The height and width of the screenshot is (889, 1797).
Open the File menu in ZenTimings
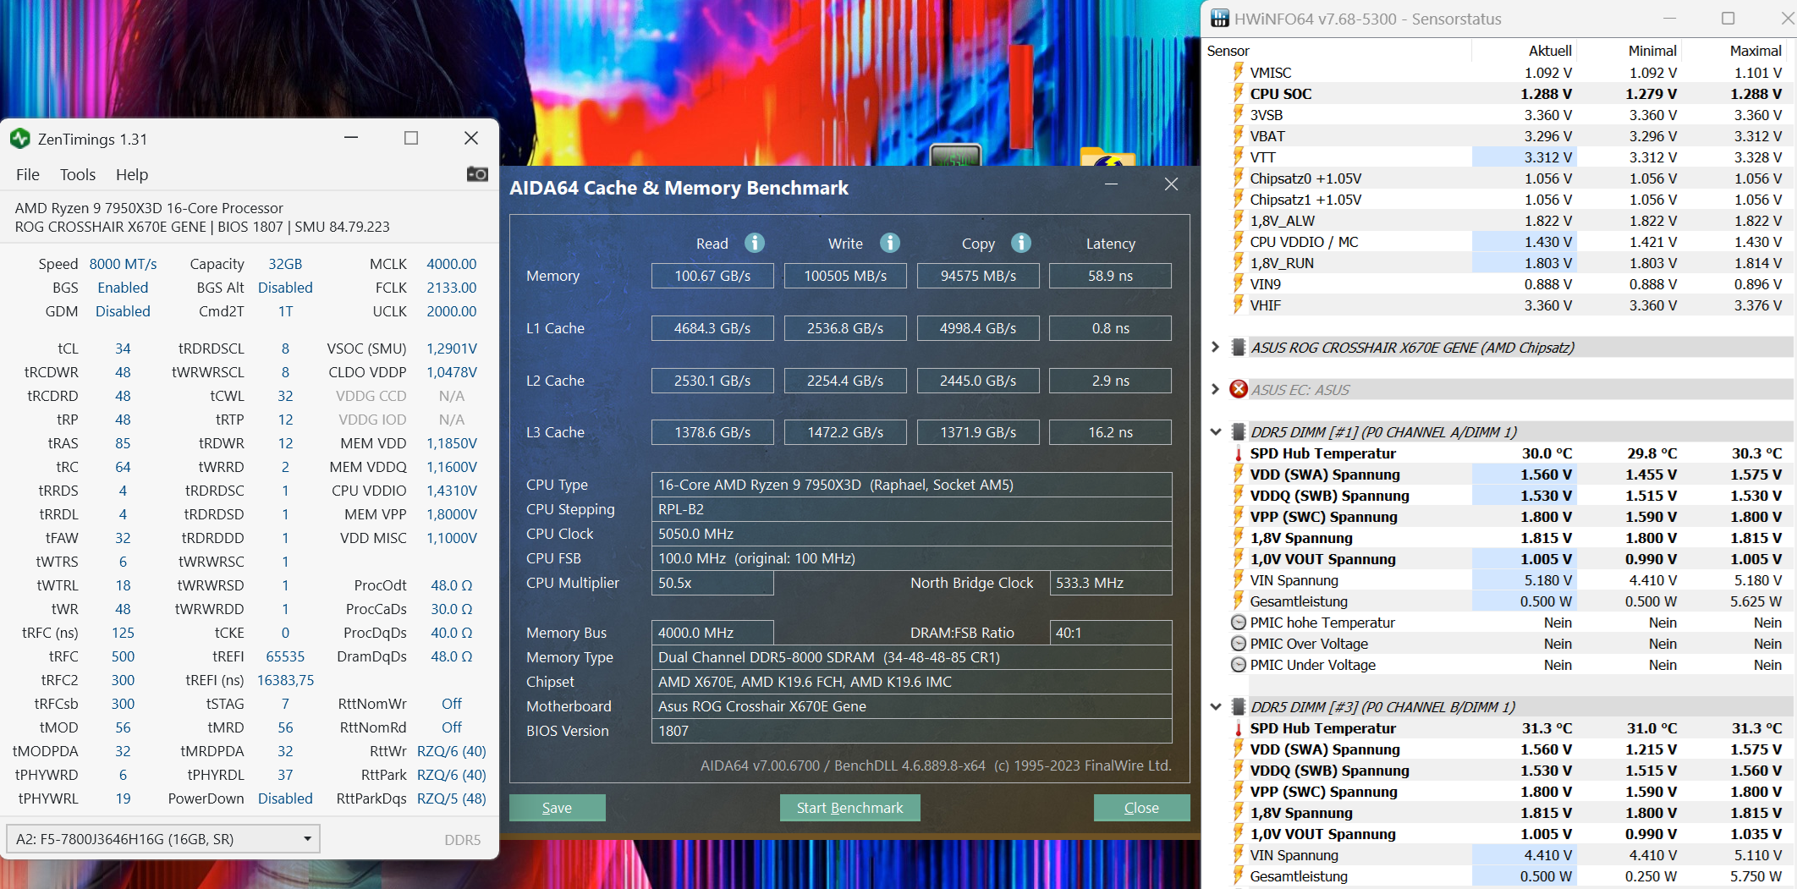[x=28, y=174]
